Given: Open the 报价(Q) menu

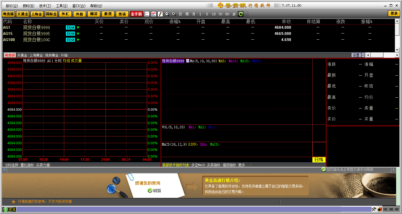Looking at the screenshot, I should pyautogui.click(x=12, y=6).
